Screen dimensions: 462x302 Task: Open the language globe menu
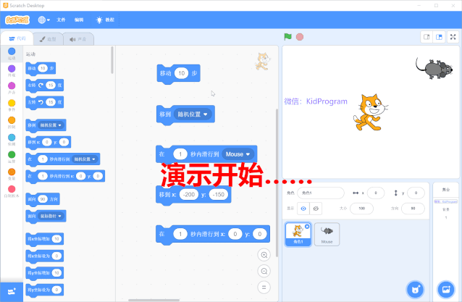(x=44, y=20)
